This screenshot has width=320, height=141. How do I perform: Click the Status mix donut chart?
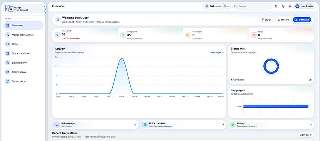point(271,66)
